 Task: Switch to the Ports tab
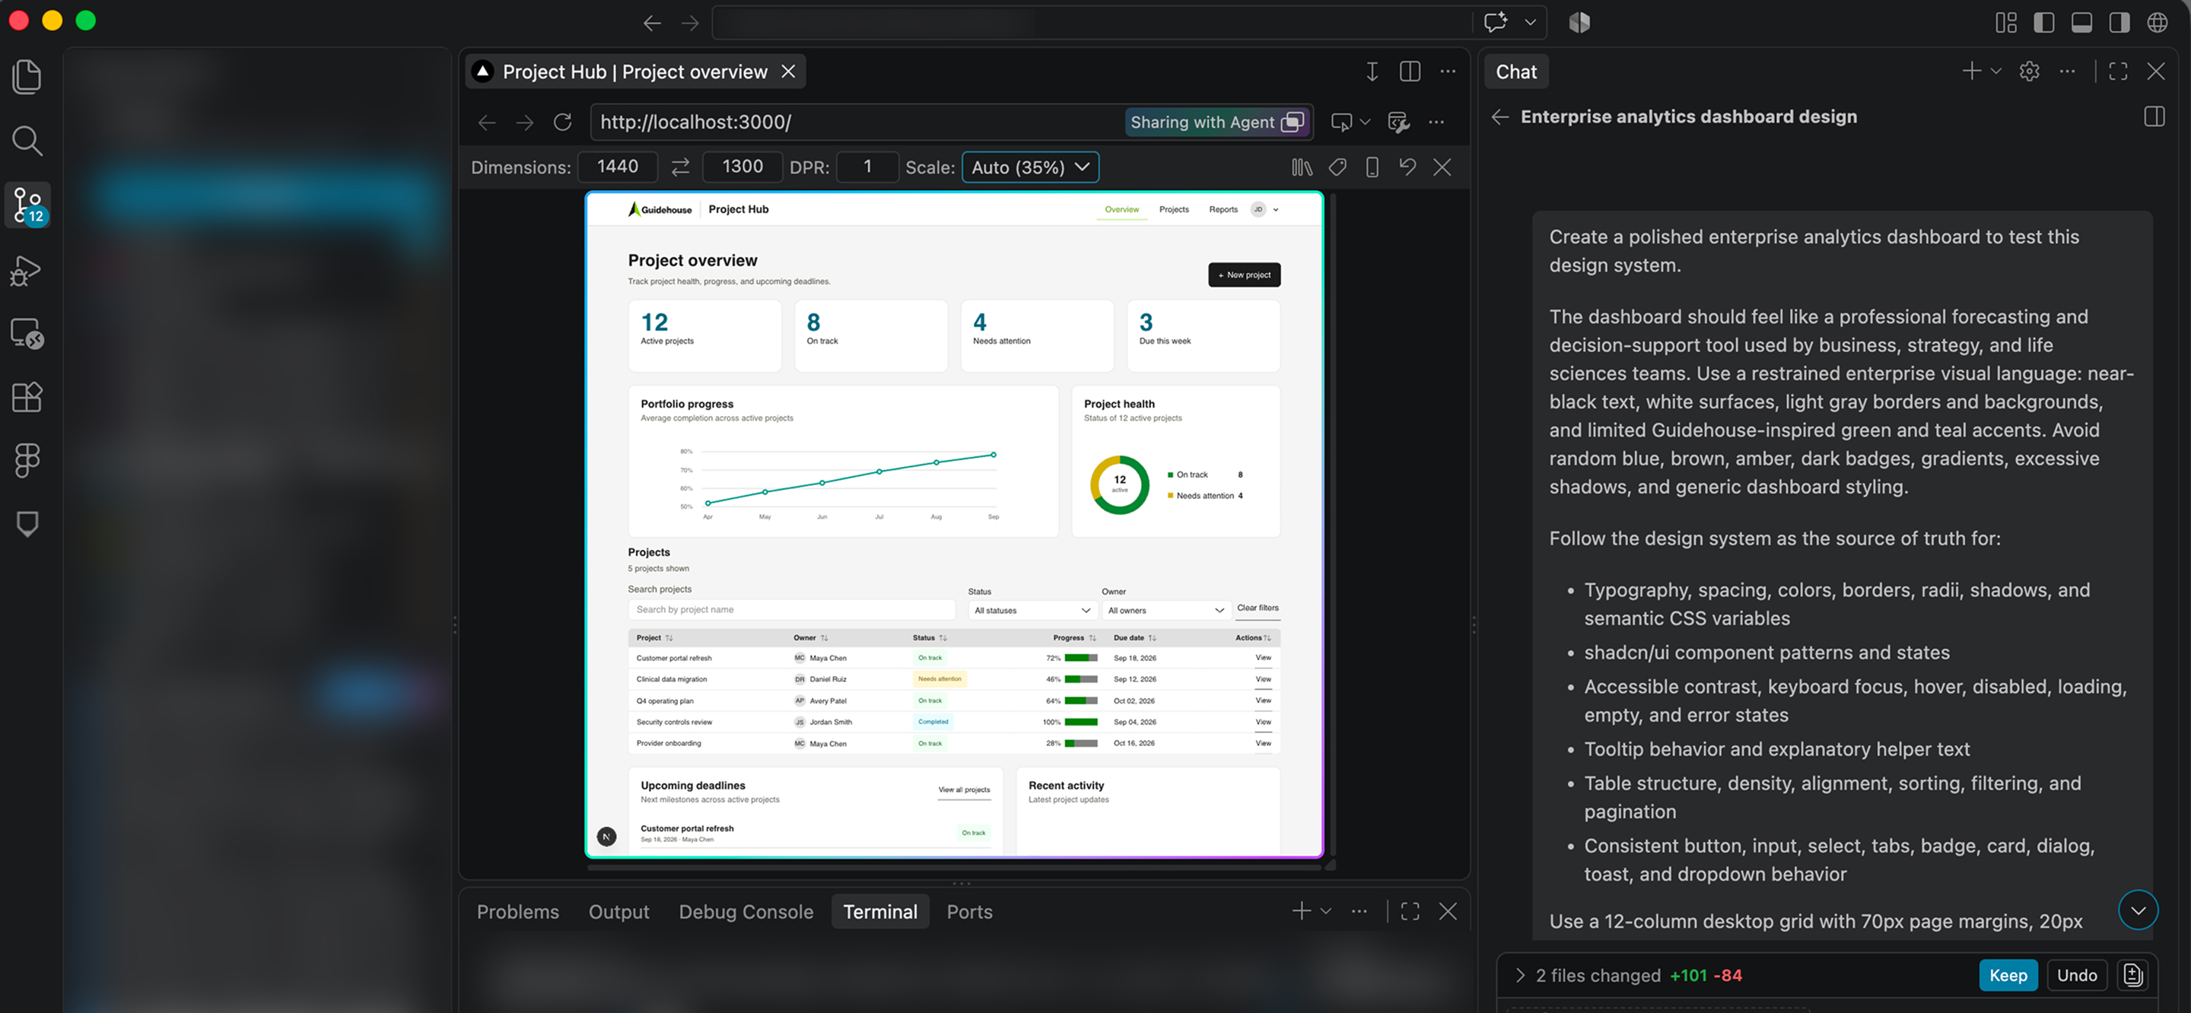point(968,912)
